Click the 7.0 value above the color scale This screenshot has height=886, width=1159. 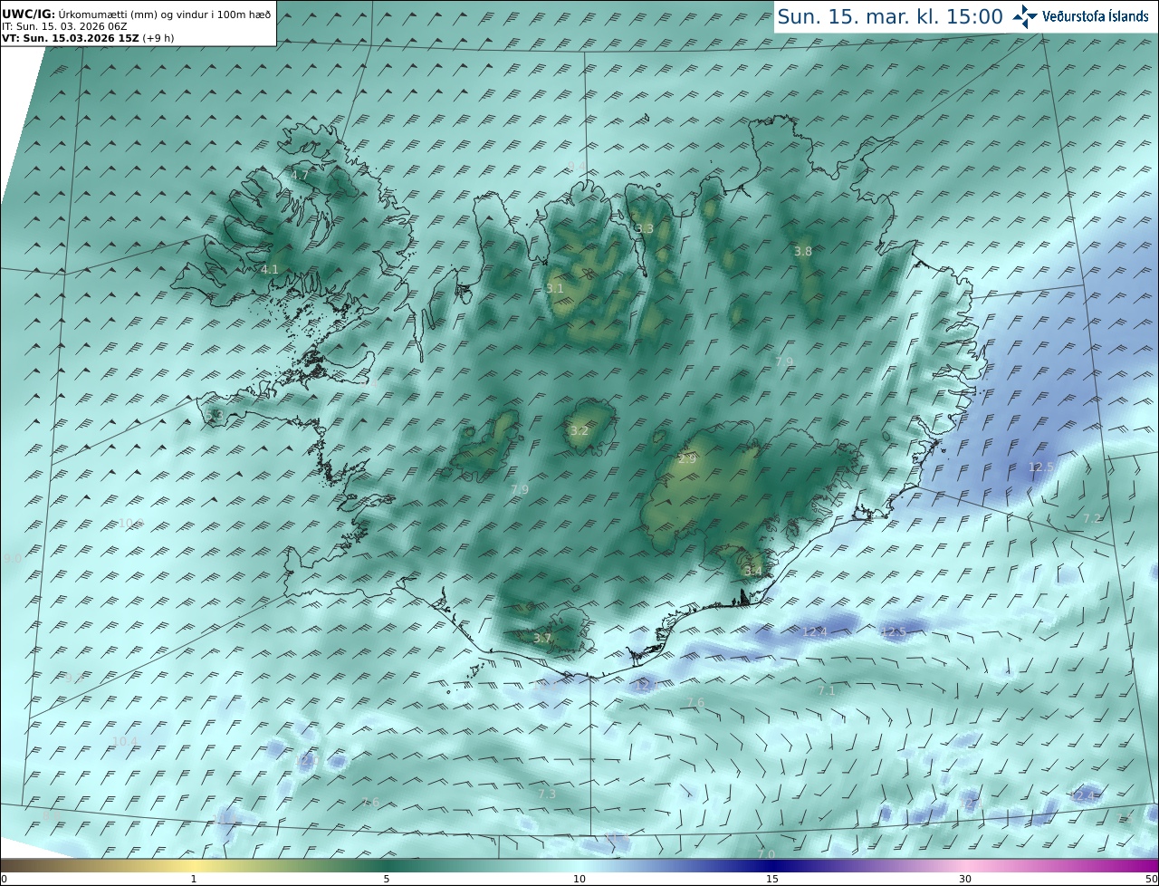click(x=766, y=853)
